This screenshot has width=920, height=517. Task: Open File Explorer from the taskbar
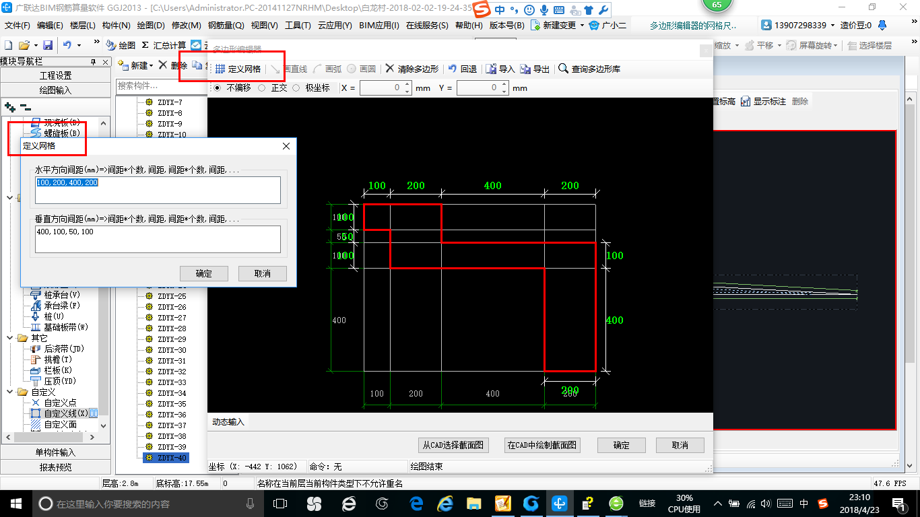474,504
